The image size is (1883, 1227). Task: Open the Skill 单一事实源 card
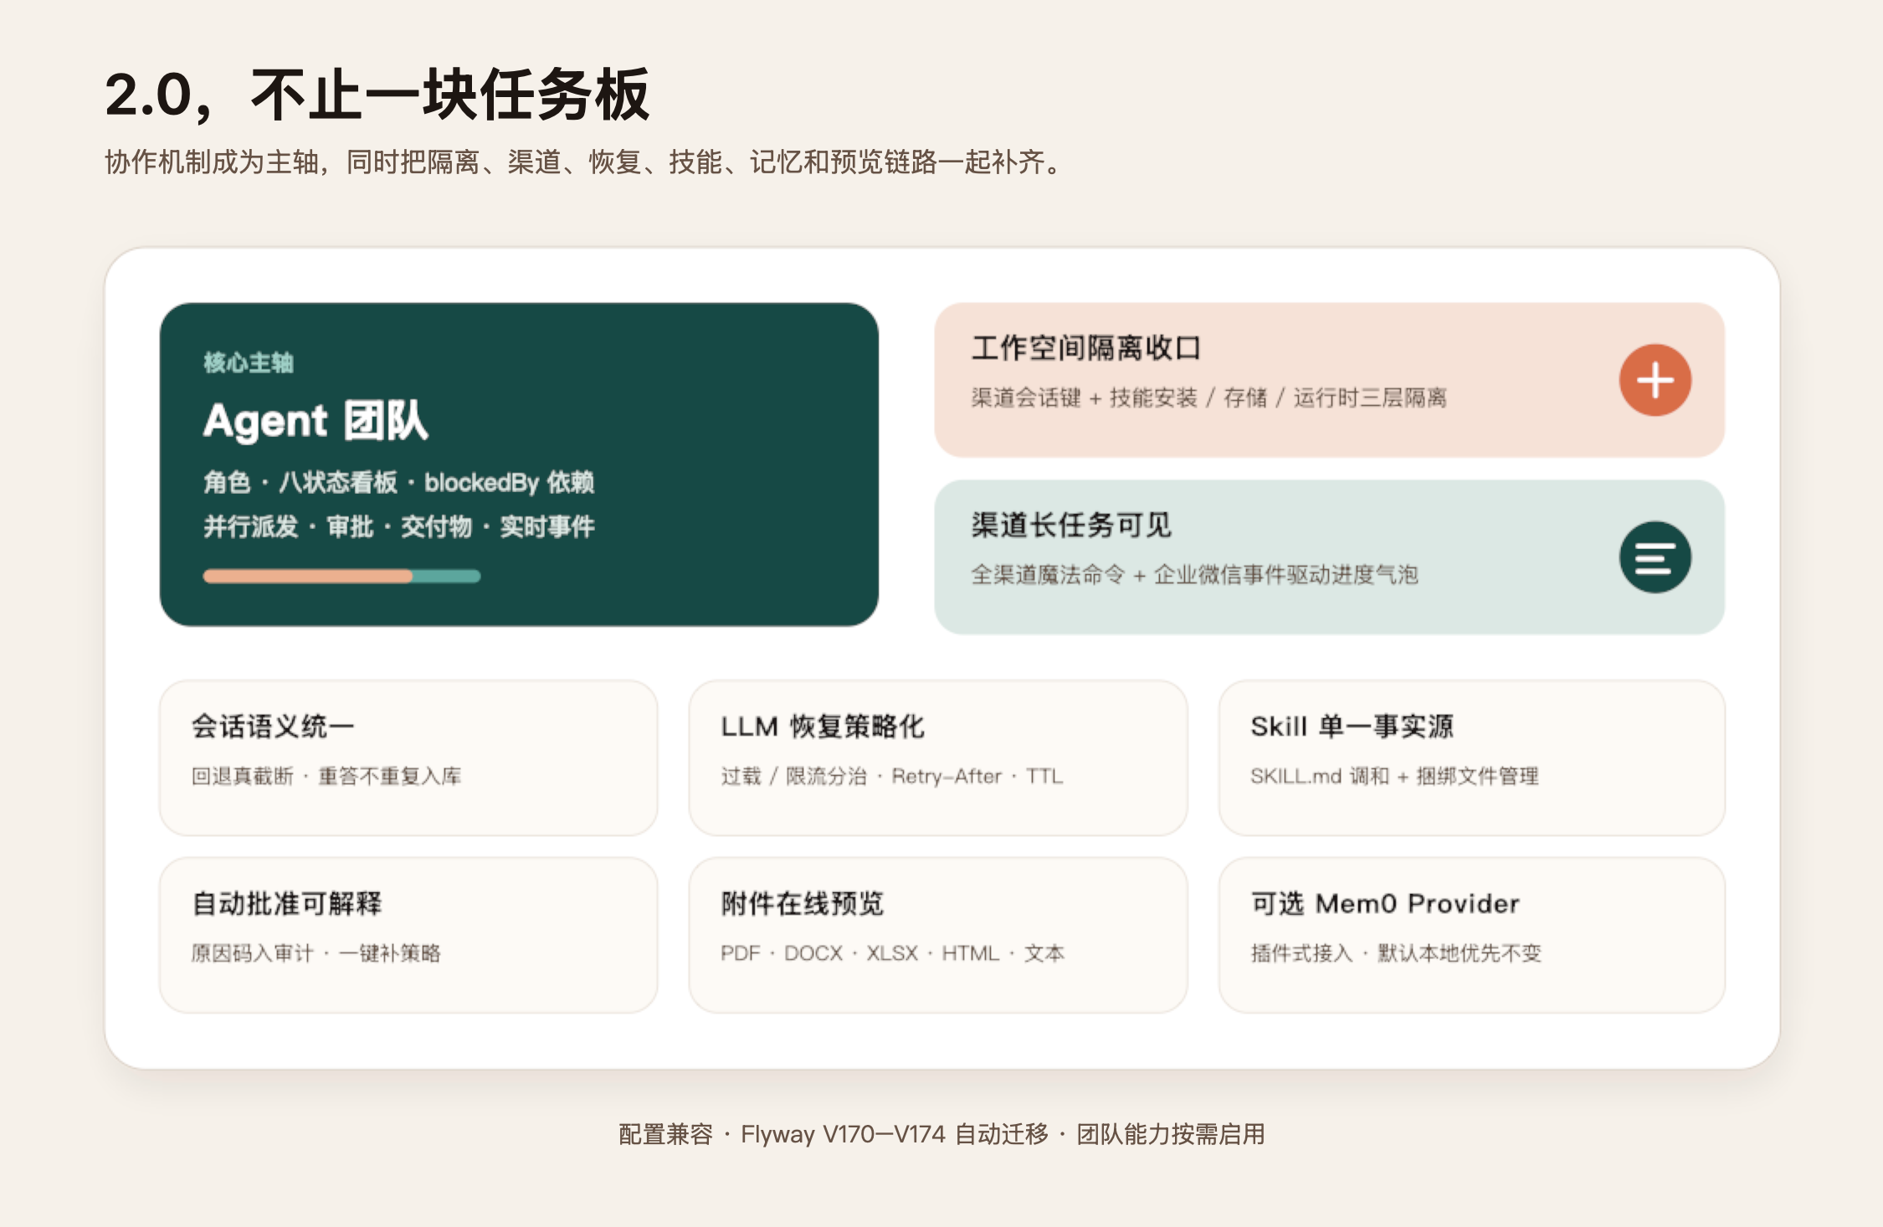click(x=1472, y=757)
